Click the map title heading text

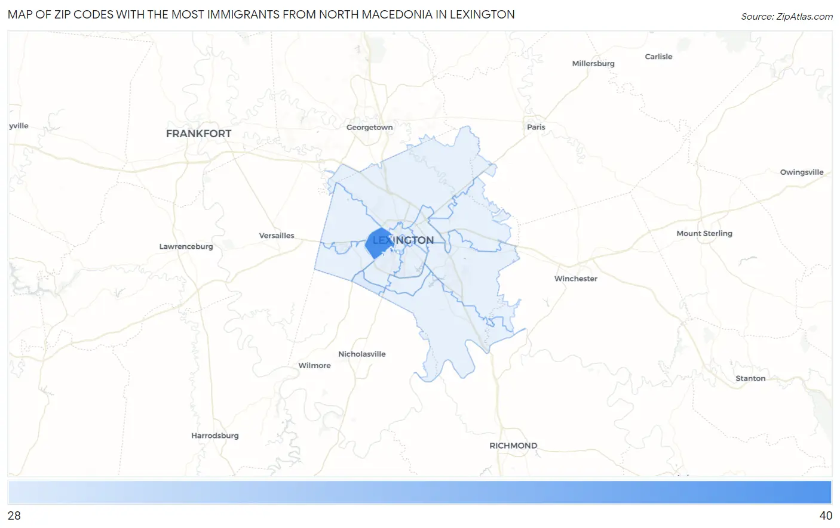(x=261, y=14)
